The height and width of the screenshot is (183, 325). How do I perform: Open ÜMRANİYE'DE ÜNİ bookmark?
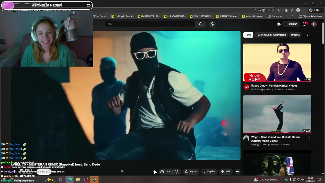(149, 16)
